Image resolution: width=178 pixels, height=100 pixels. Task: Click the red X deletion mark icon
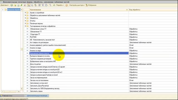point(25,5)
